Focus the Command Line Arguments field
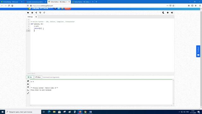This screenshot has height=114, width=202. (x=108, y=77)
